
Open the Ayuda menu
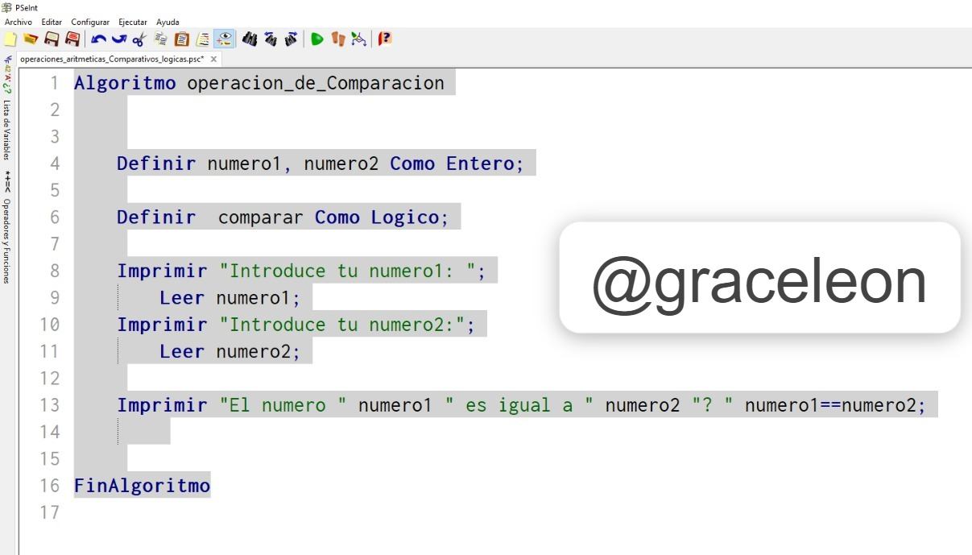pos(168,22)
